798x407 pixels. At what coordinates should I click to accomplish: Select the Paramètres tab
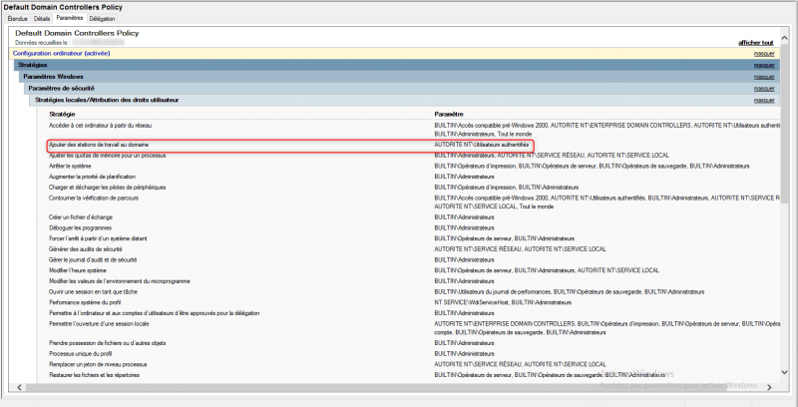[70, 19]
